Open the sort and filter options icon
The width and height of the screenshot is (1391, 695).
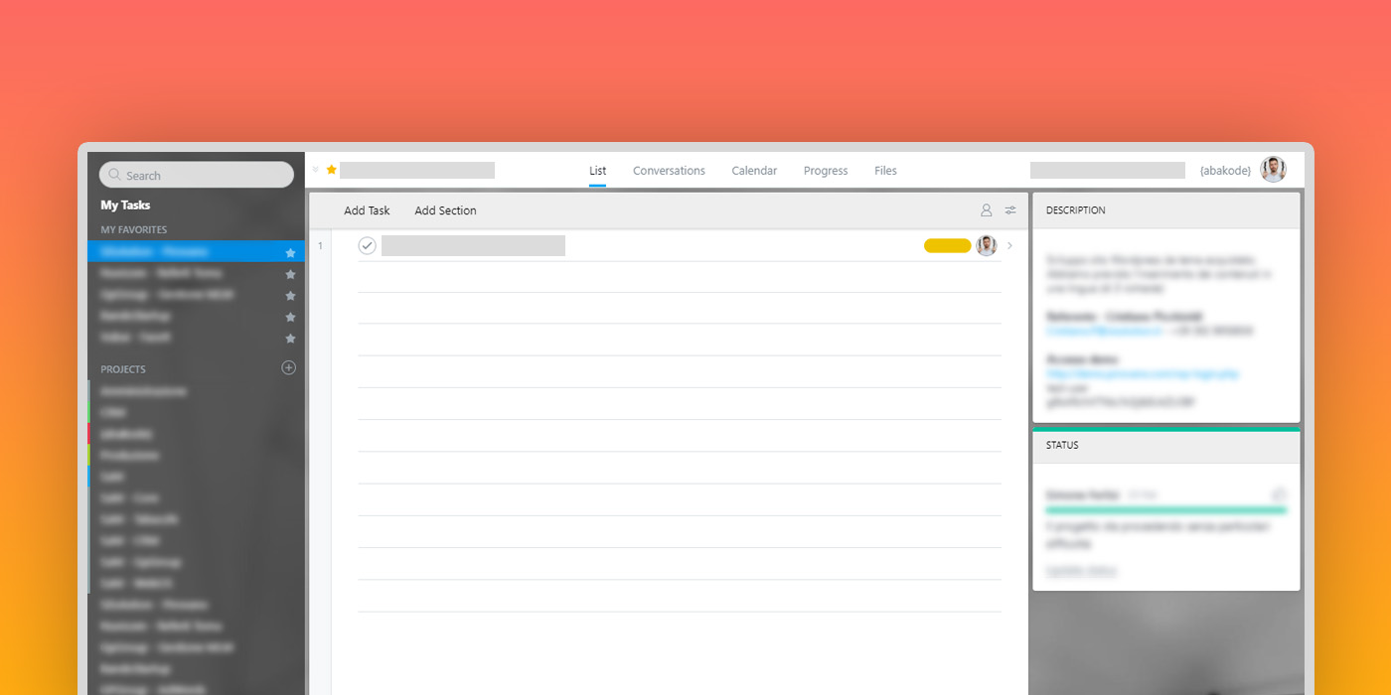pos(1010,209)
